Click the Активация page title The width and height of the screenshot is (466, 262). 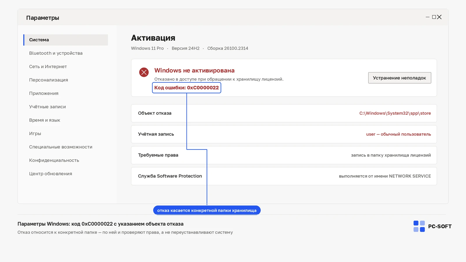click(x=153, y=38)
